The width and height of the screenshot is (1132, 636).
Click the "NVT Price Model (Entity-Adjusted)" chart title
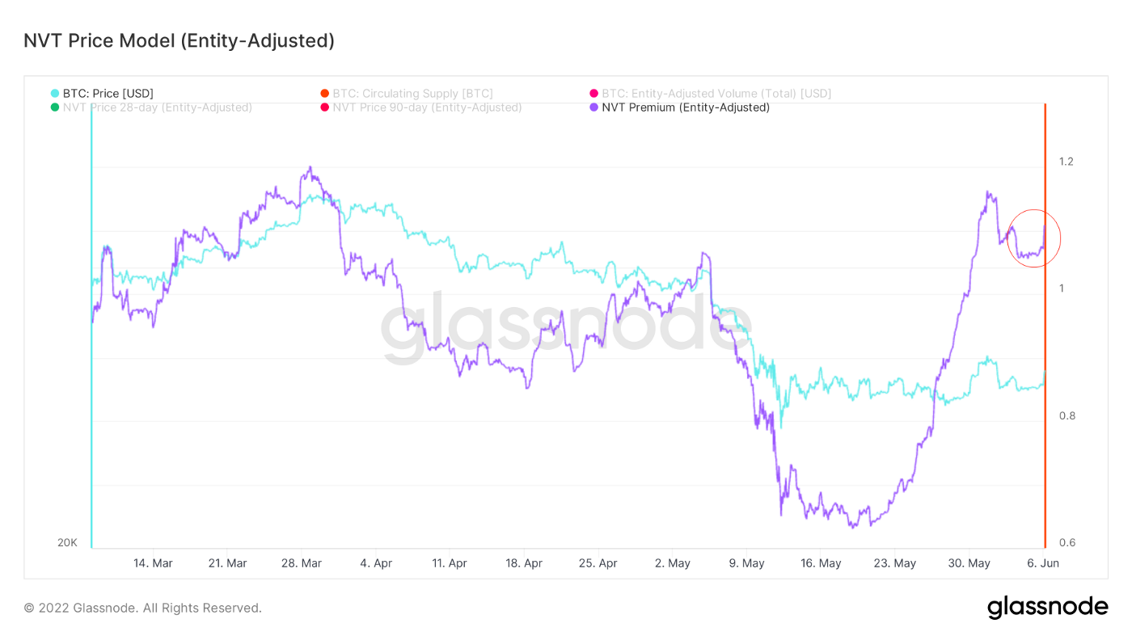tap(179, 40)
